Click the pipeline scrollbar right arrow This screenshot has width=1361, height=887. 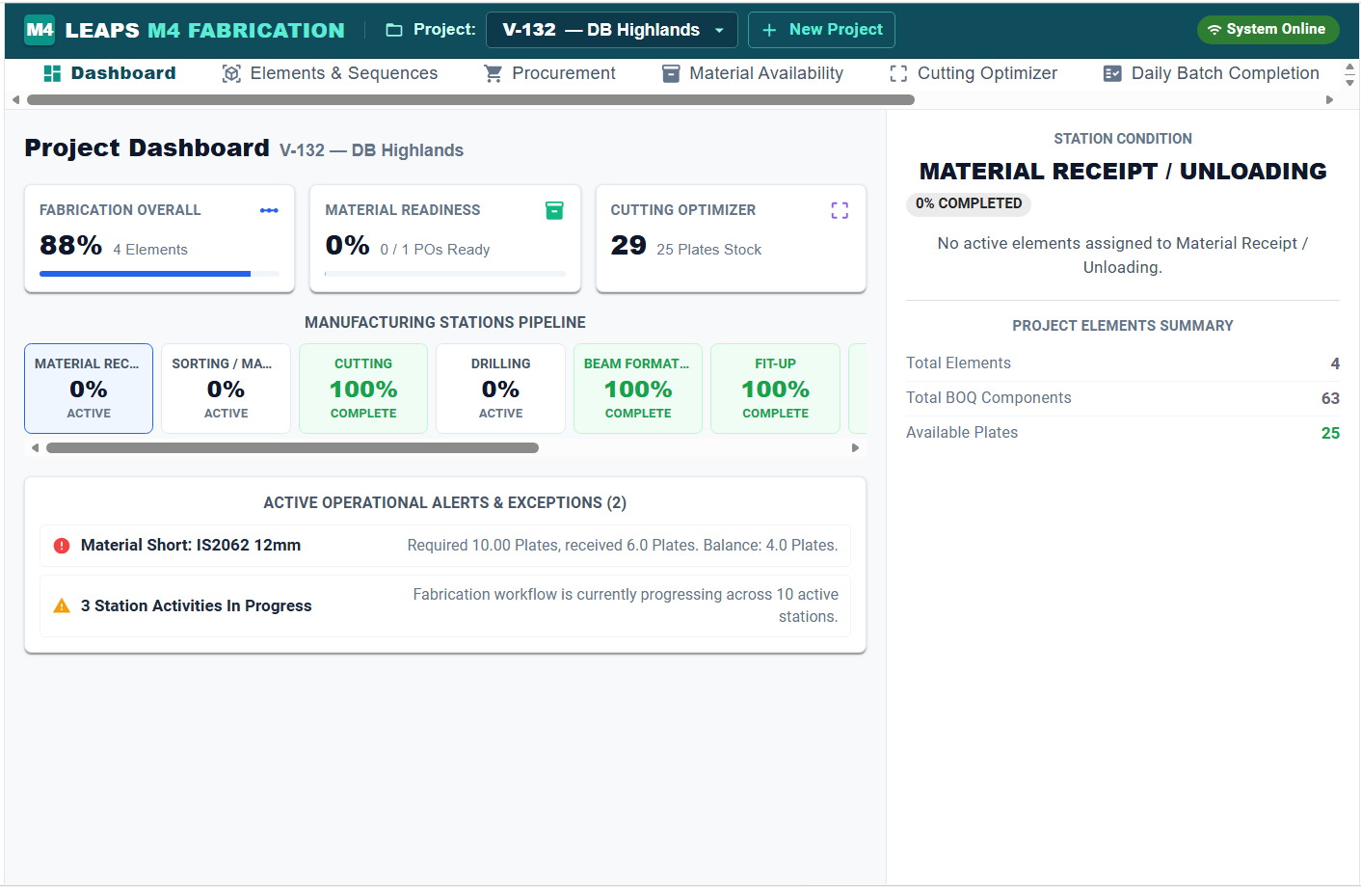point(855,447)
